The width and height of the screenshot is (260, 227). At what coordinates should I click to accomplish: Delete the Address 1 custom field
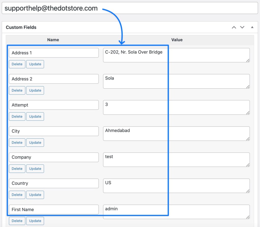click(17, 64)
